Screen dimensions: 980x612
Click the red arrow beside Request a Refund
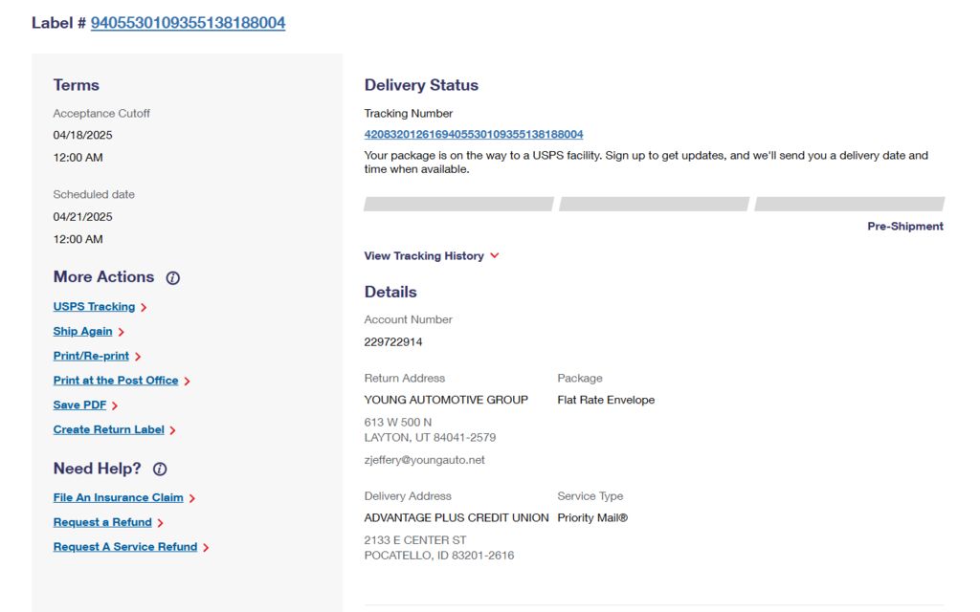[x=160, y=523]
